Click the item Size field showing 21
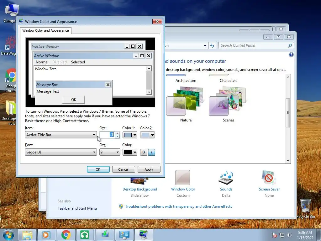Screen dimensions: 321x241 pyautogui.click(x=107, y=135)
